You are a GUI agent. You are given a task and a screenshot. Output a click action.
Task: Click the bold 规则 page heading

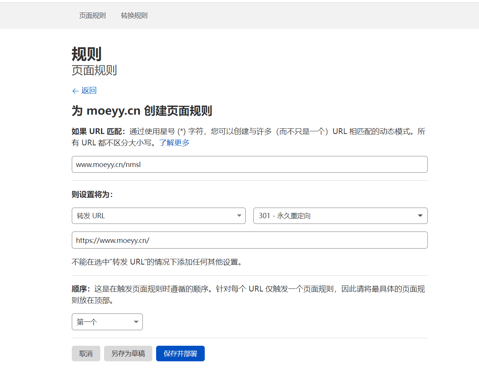(x=87, y=54)
